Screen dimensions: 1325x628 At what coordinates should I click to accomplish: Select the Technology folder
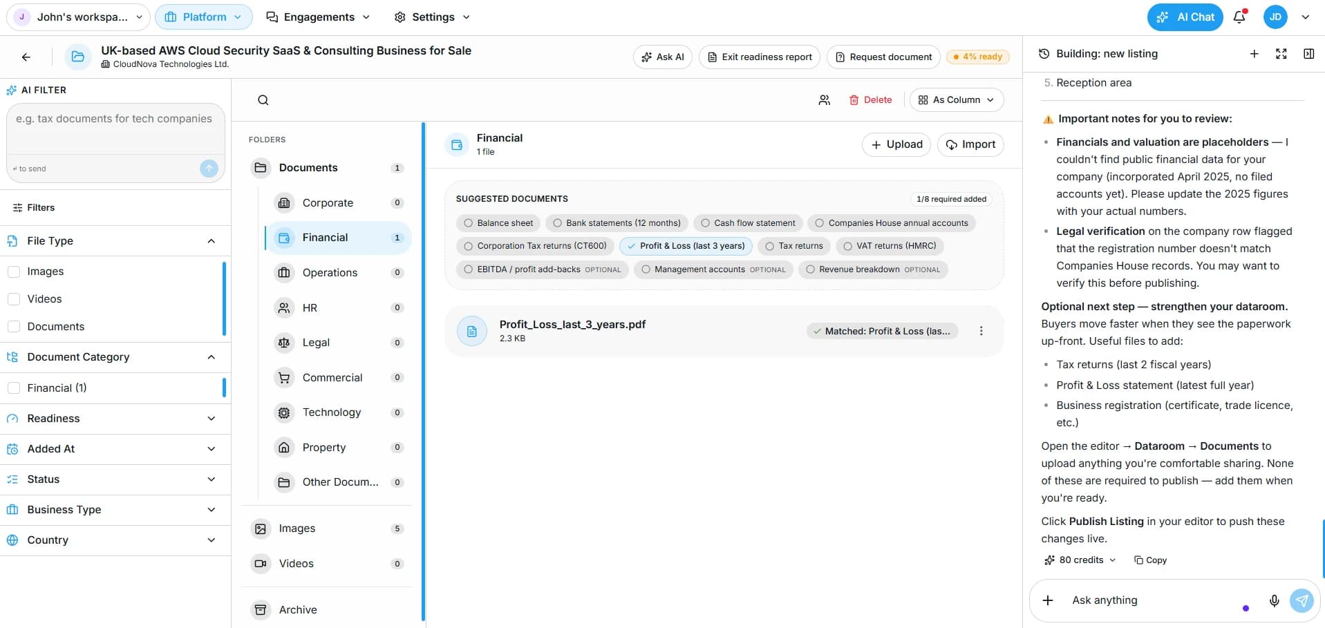(339, 412)
